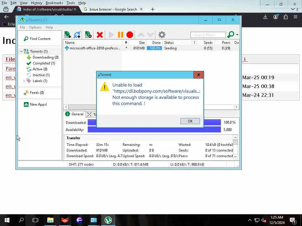Click the orange Pause torrent icon
Screen dimensions: 302x226
click(121, 35)
